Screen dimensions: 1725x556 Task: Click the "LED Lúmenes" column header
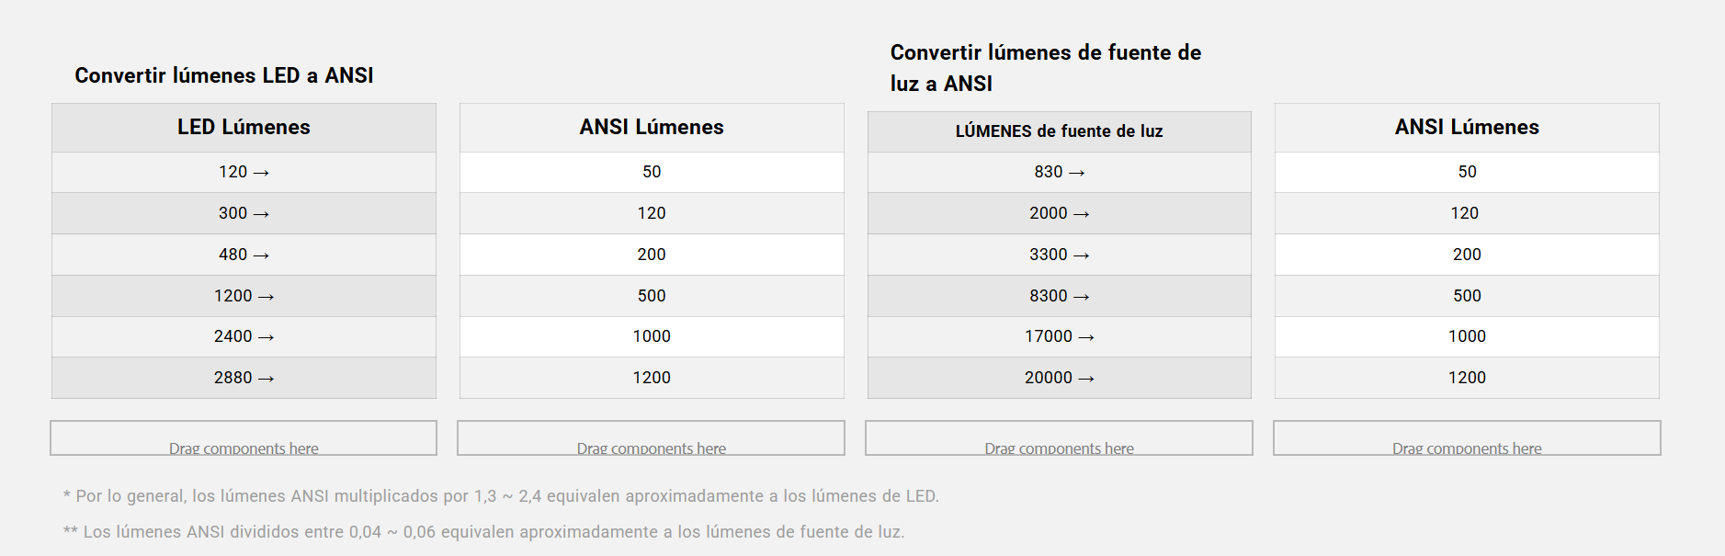(x=244, y=128)
